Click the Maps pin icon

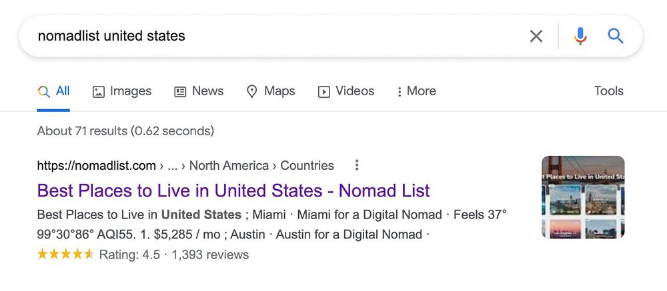252,92
